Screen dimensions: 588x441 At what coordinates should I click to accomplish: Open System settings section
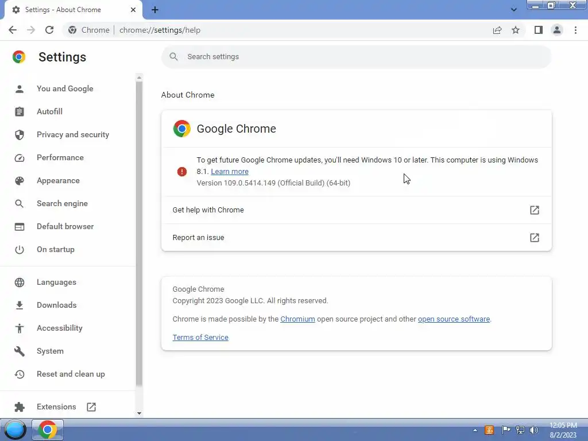click(x=51, y=351)
